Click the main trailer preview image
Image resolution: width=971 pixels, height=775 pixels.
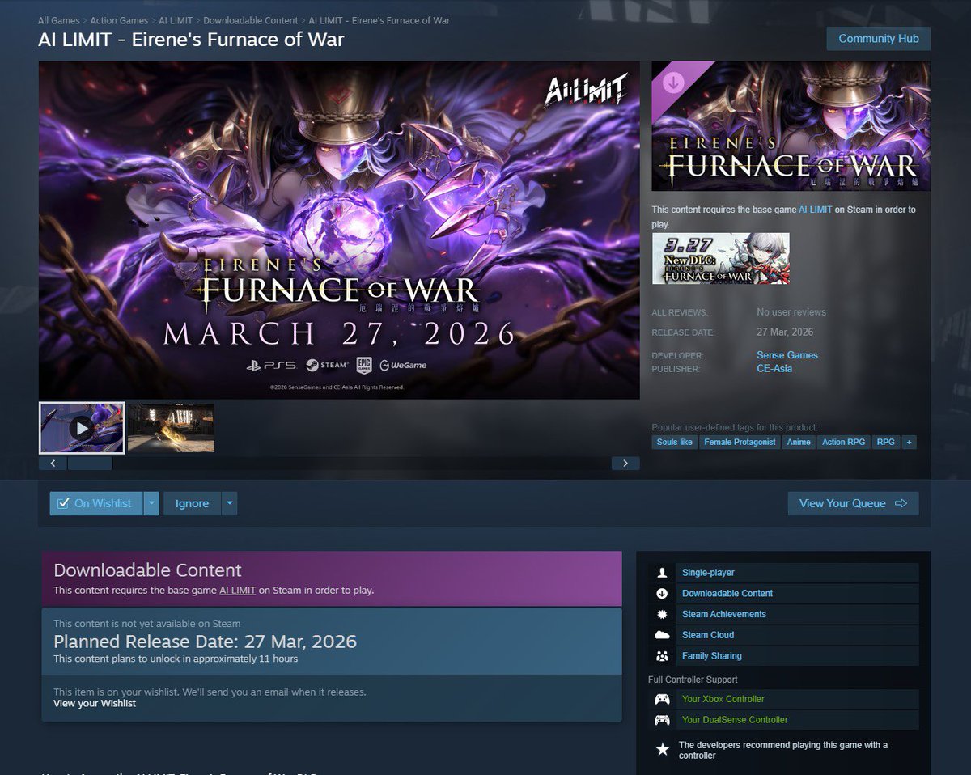pyautogui.click(x=339, y=230)
